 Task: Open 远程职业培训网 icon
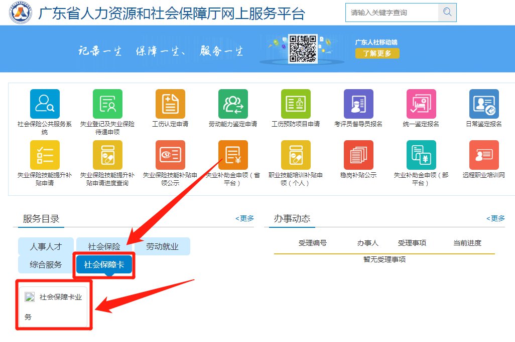pyautogui.click(x=484, y=155)
